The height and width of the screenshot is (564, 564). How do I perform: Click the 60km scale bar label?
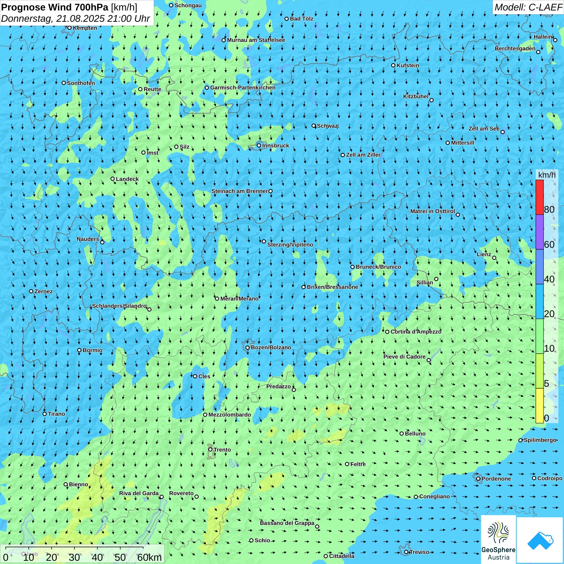(149, 557)
